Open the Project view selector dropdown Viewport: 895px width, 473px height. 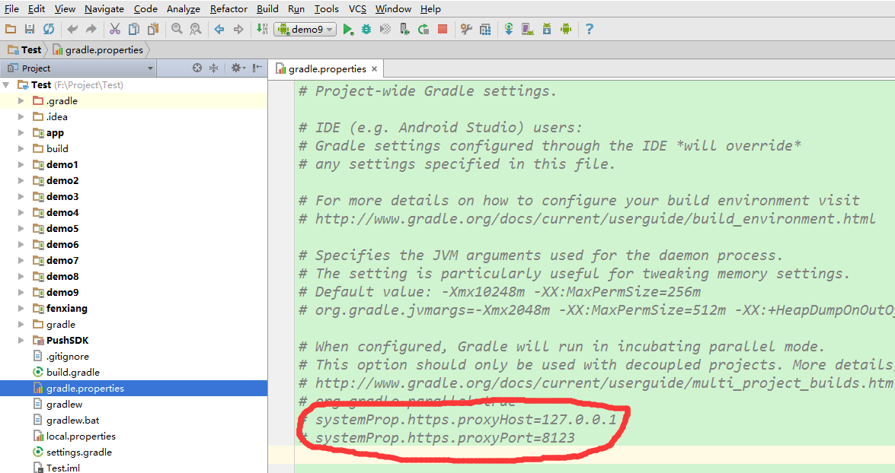[x=78, y=68]
